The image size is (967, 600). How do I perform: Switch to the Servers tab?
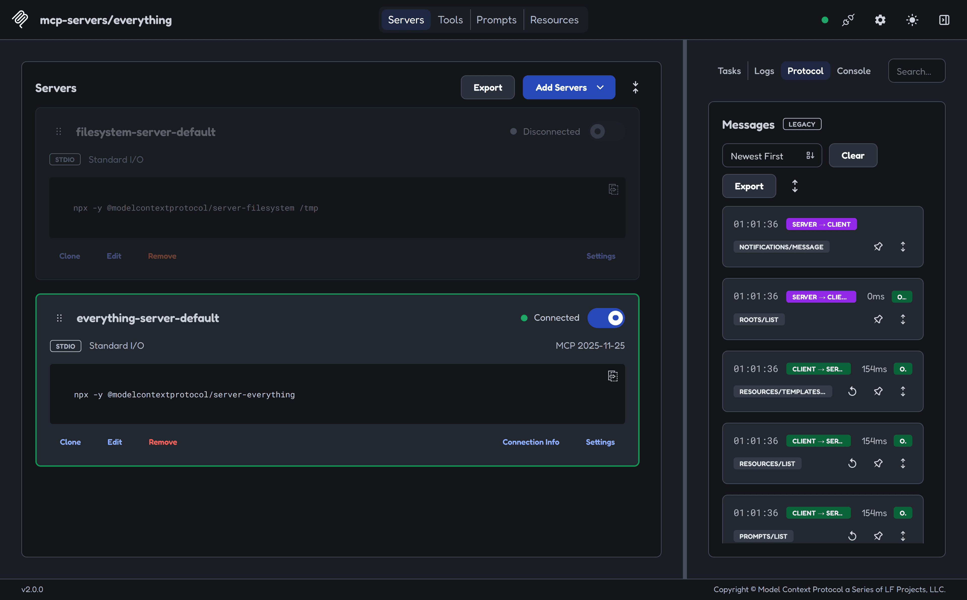406,20
